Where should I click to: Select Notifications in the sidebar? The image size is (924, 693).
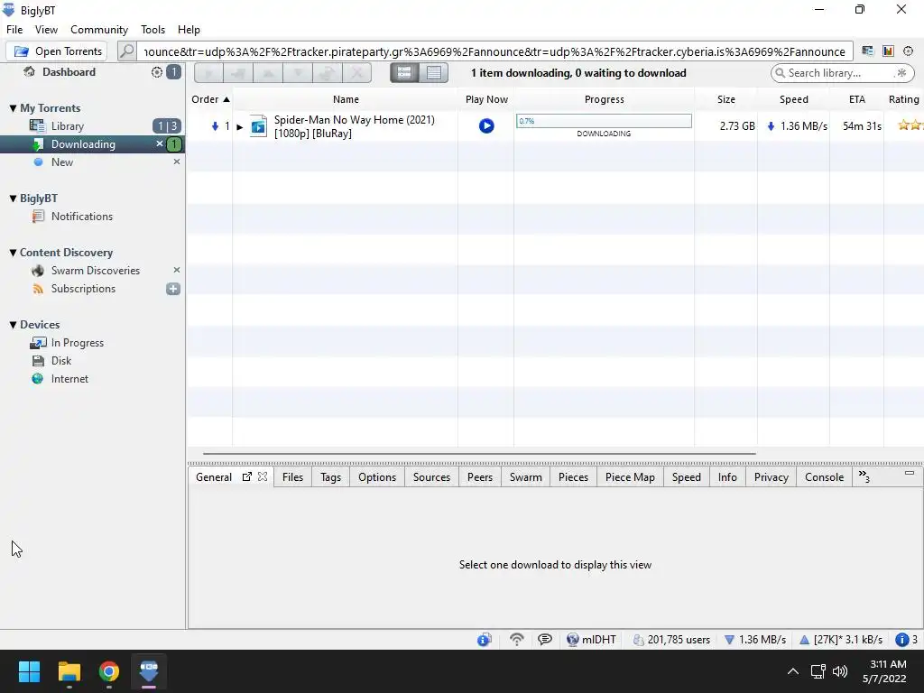pyautogui.click(x=81, y=217)
